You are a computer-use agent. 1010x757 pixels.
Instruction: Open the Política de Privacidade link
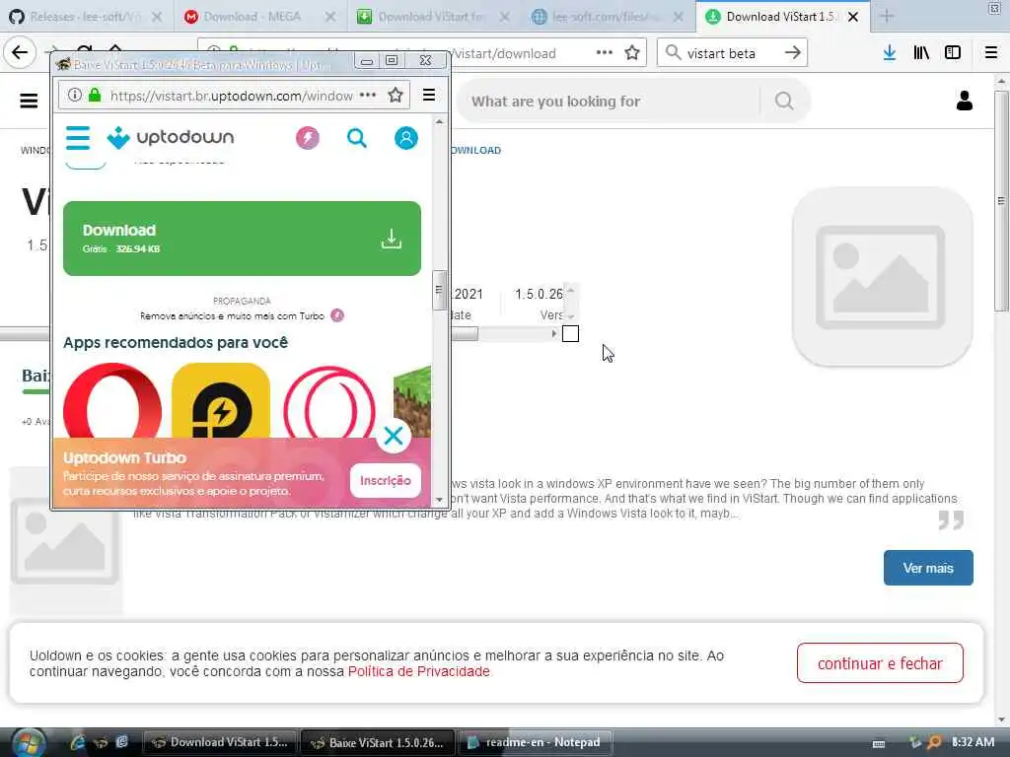tap(418, 671)
